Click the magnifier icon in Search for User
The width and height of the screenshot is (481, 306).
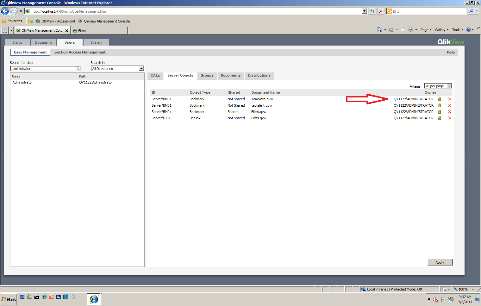tap(78, 69)
